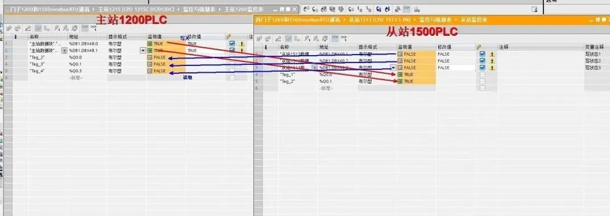Click the monitor-once glasses icon in master toolbar
610x216 pixels.
click(x=94, y=28)
